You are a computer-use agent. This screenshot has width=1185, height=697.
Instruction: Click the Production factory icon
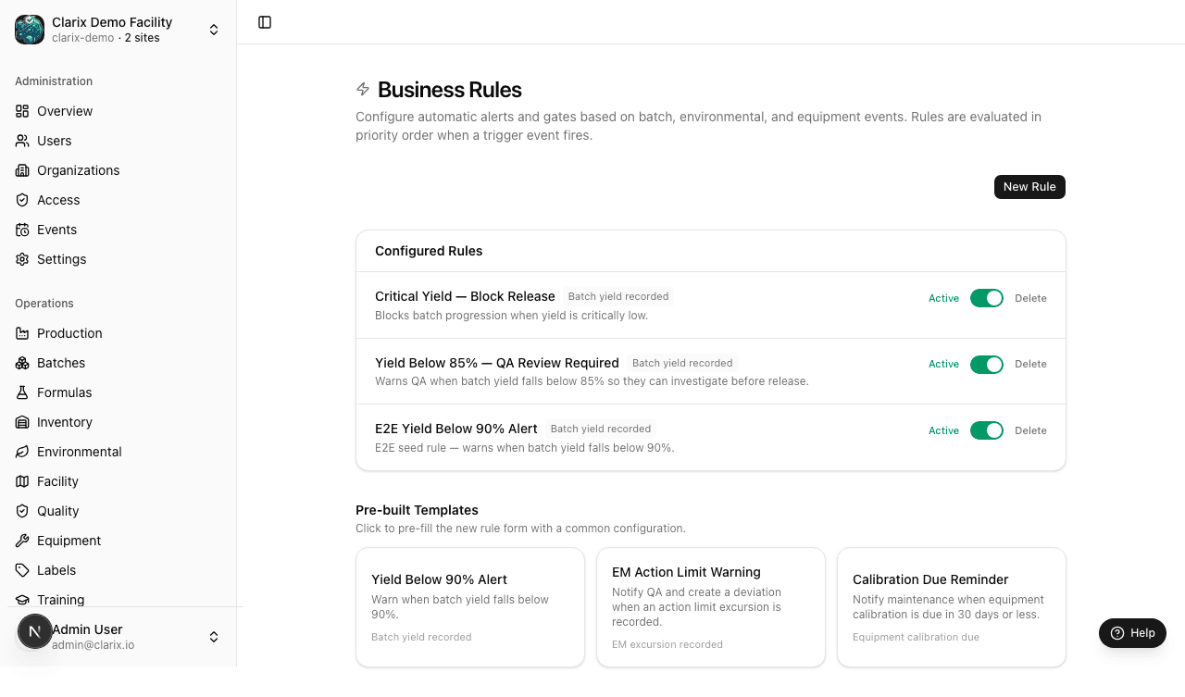point(22,333)
